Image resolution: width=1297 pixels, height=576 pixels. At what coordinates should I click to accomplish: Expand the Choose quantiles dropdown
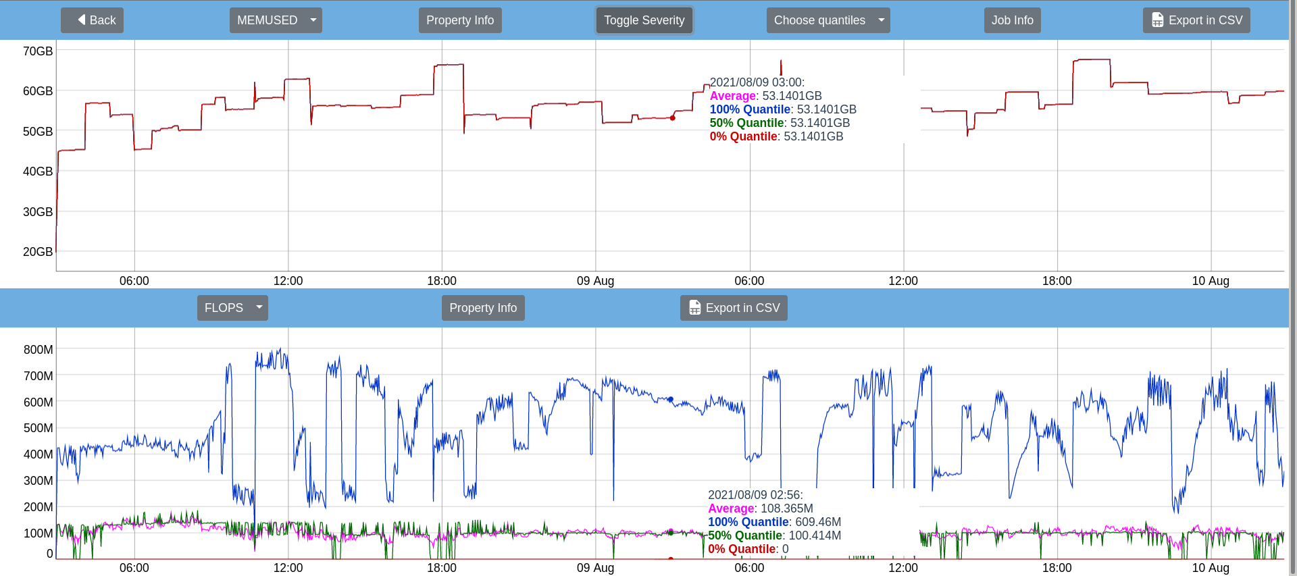point(881,20)
